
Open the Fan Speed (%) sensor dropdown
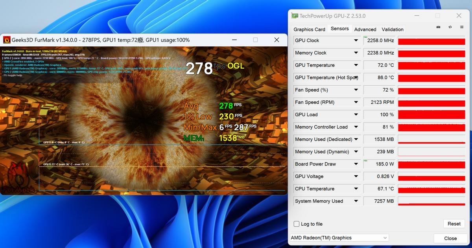[356, 90]
